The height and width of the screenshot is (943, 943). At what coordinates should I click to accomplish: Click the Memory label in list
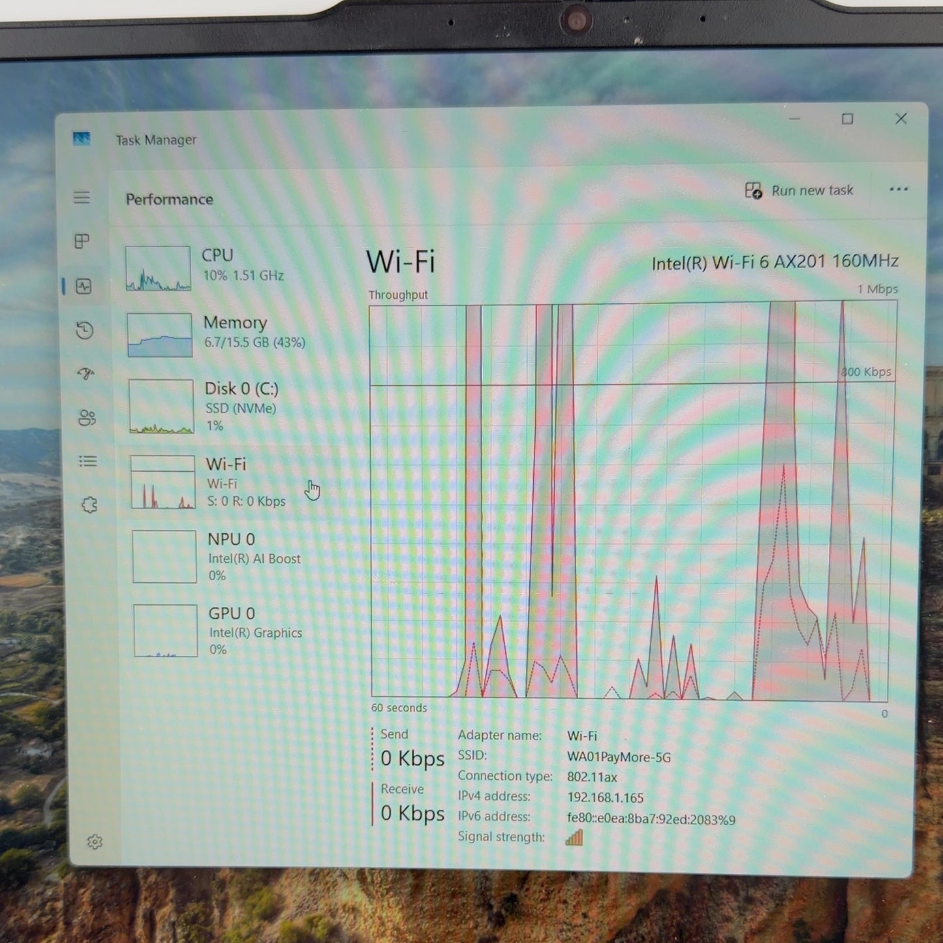(235, 322)
